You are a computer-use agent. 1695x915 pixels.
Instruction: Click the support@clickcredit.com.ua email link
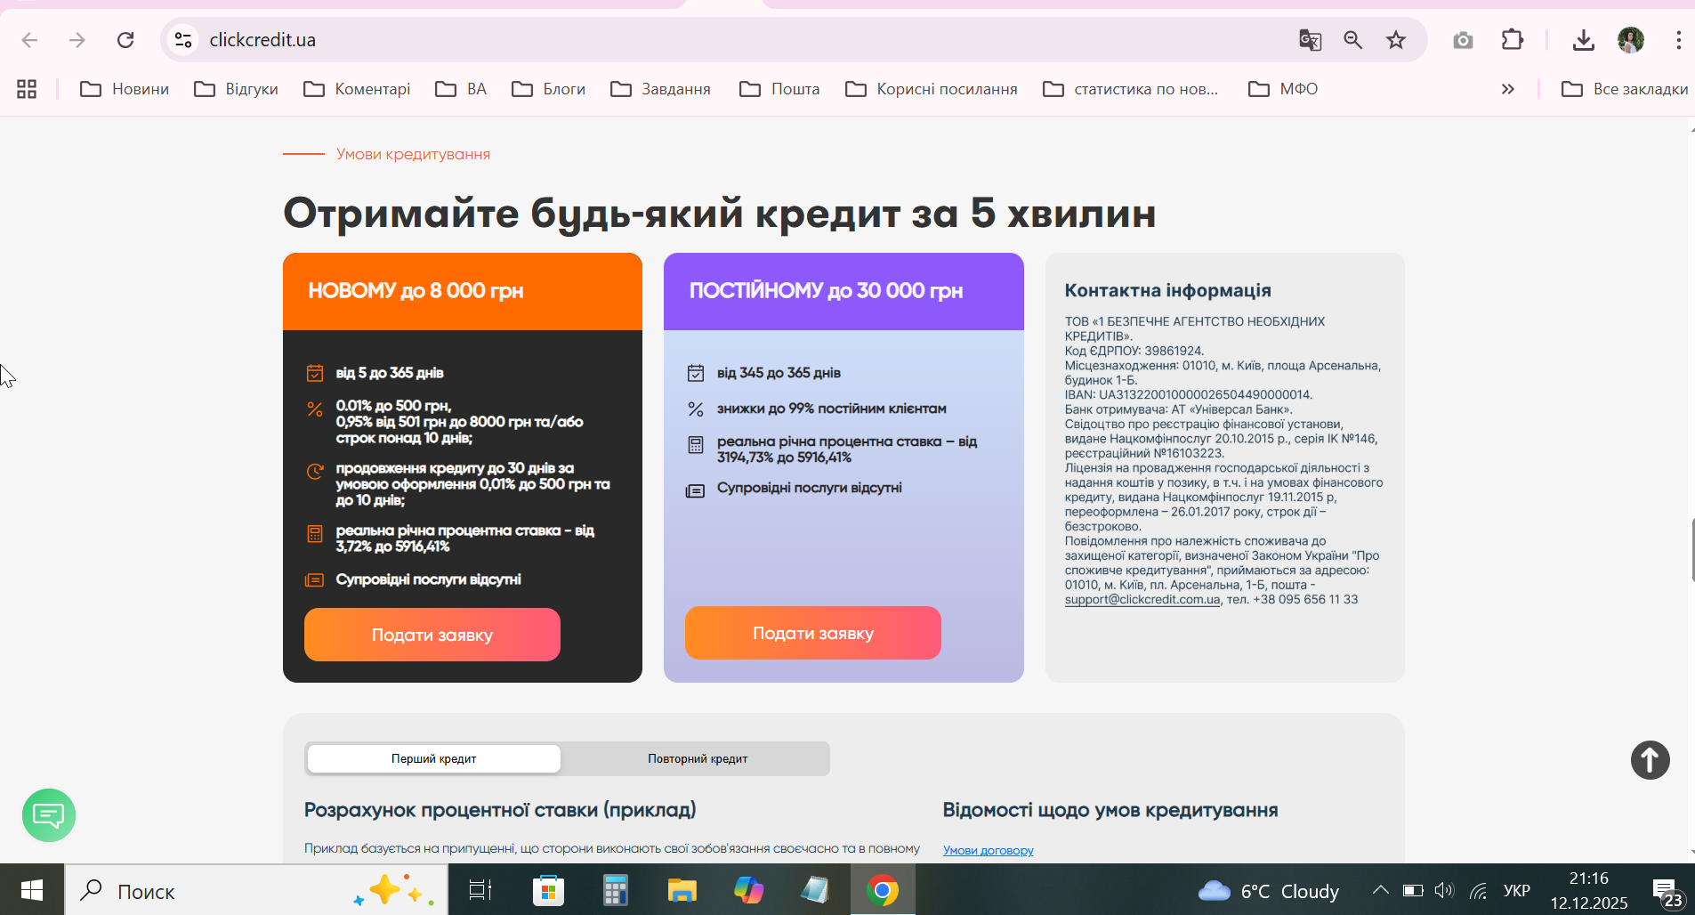click(1142, 599)
